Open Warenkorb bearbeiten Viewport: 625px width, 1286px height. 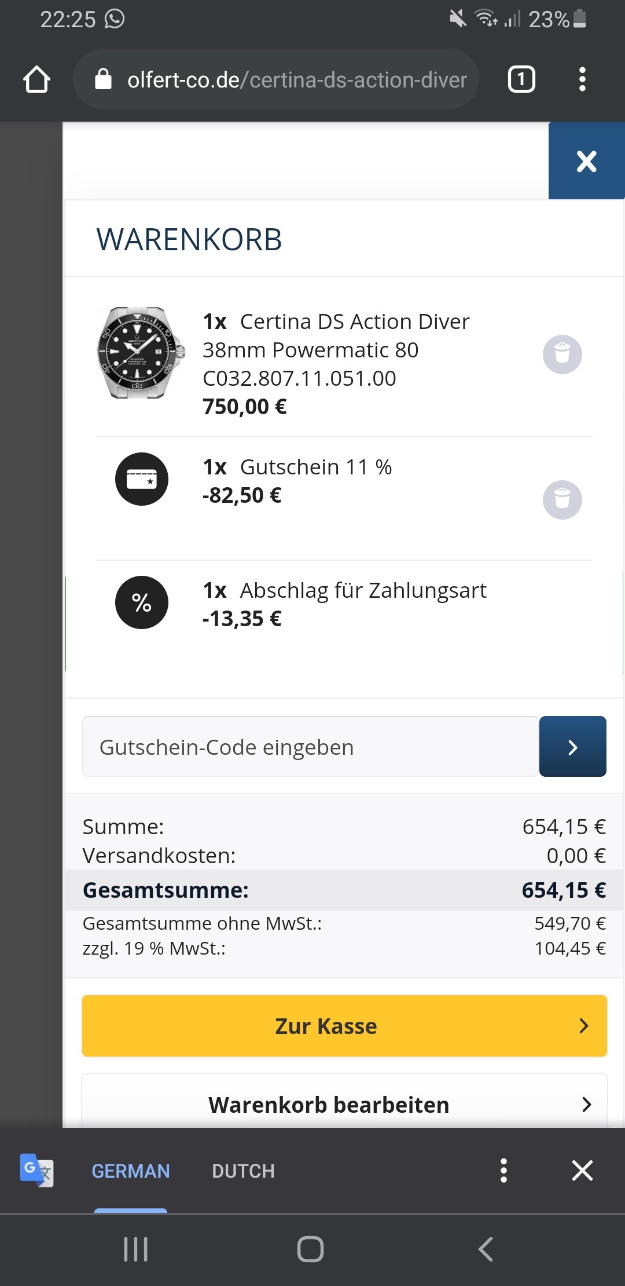tap(344, 1104)
